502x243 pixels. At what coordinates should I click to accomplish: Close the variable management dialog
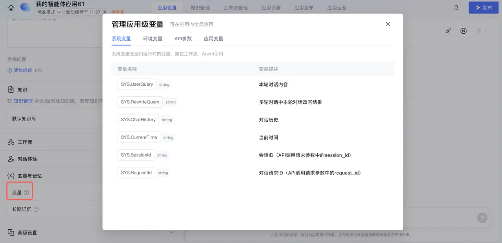point(388,24)
